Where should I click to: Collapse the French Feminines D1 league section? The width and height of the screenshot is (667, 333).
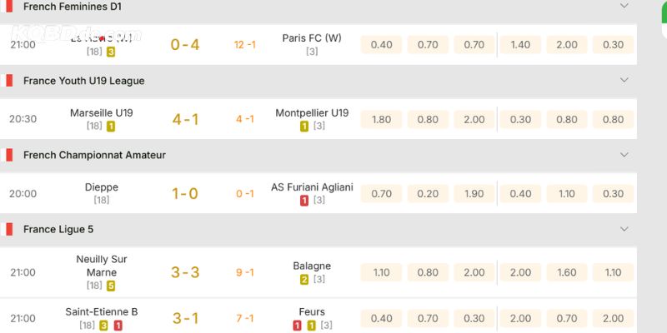(624, 6)
